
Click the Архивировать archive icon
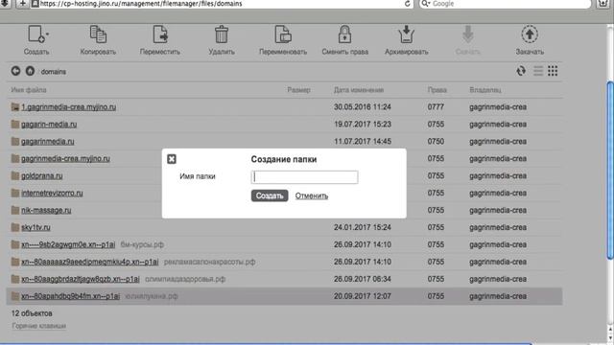(x=406, y=34)
